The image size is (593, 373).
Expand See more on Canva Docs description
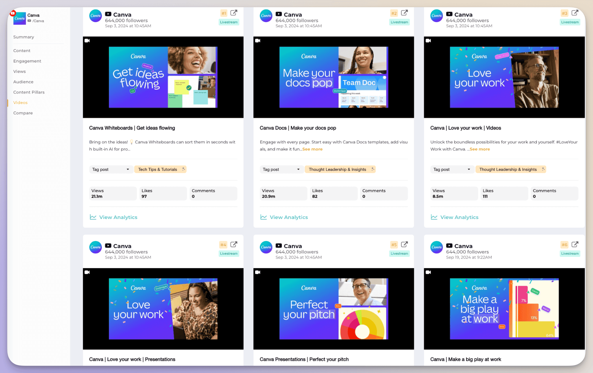312,149
